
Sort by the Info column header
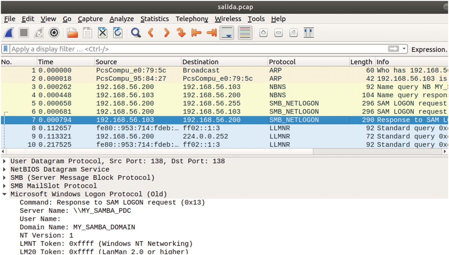pyautogui.click(x=412, y=62)
